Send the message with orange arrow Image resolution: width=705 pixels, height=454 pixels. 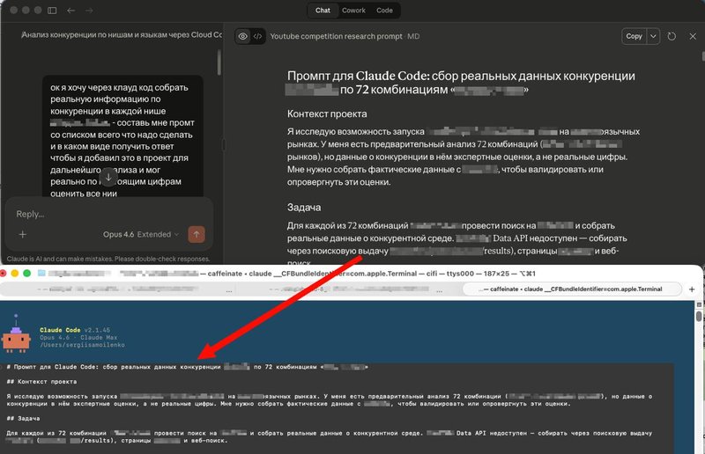coord(197,234)
